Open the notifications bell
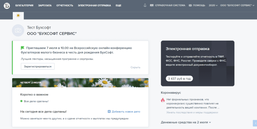 (x=145, y=5)
